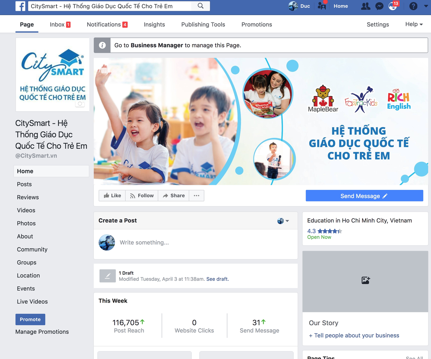Open the Inbox tab
Screen dimensions: 431x359
click(60, 24)
